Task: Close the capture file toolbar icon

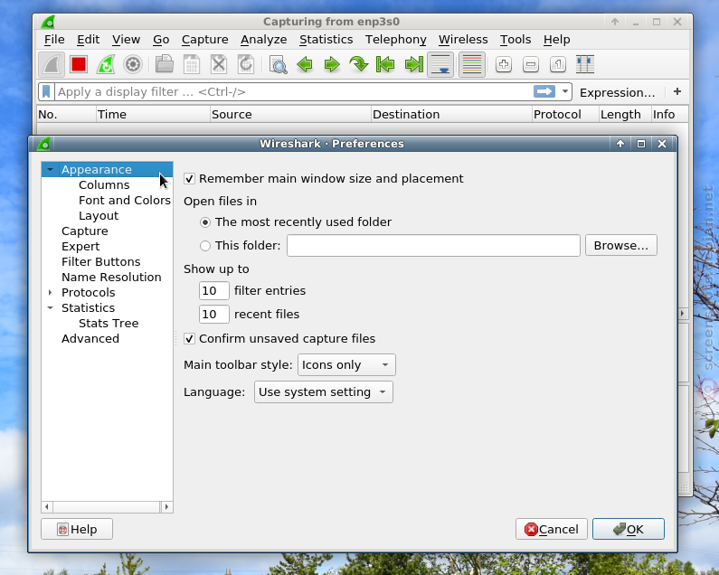Action: (x=219, y=65)
